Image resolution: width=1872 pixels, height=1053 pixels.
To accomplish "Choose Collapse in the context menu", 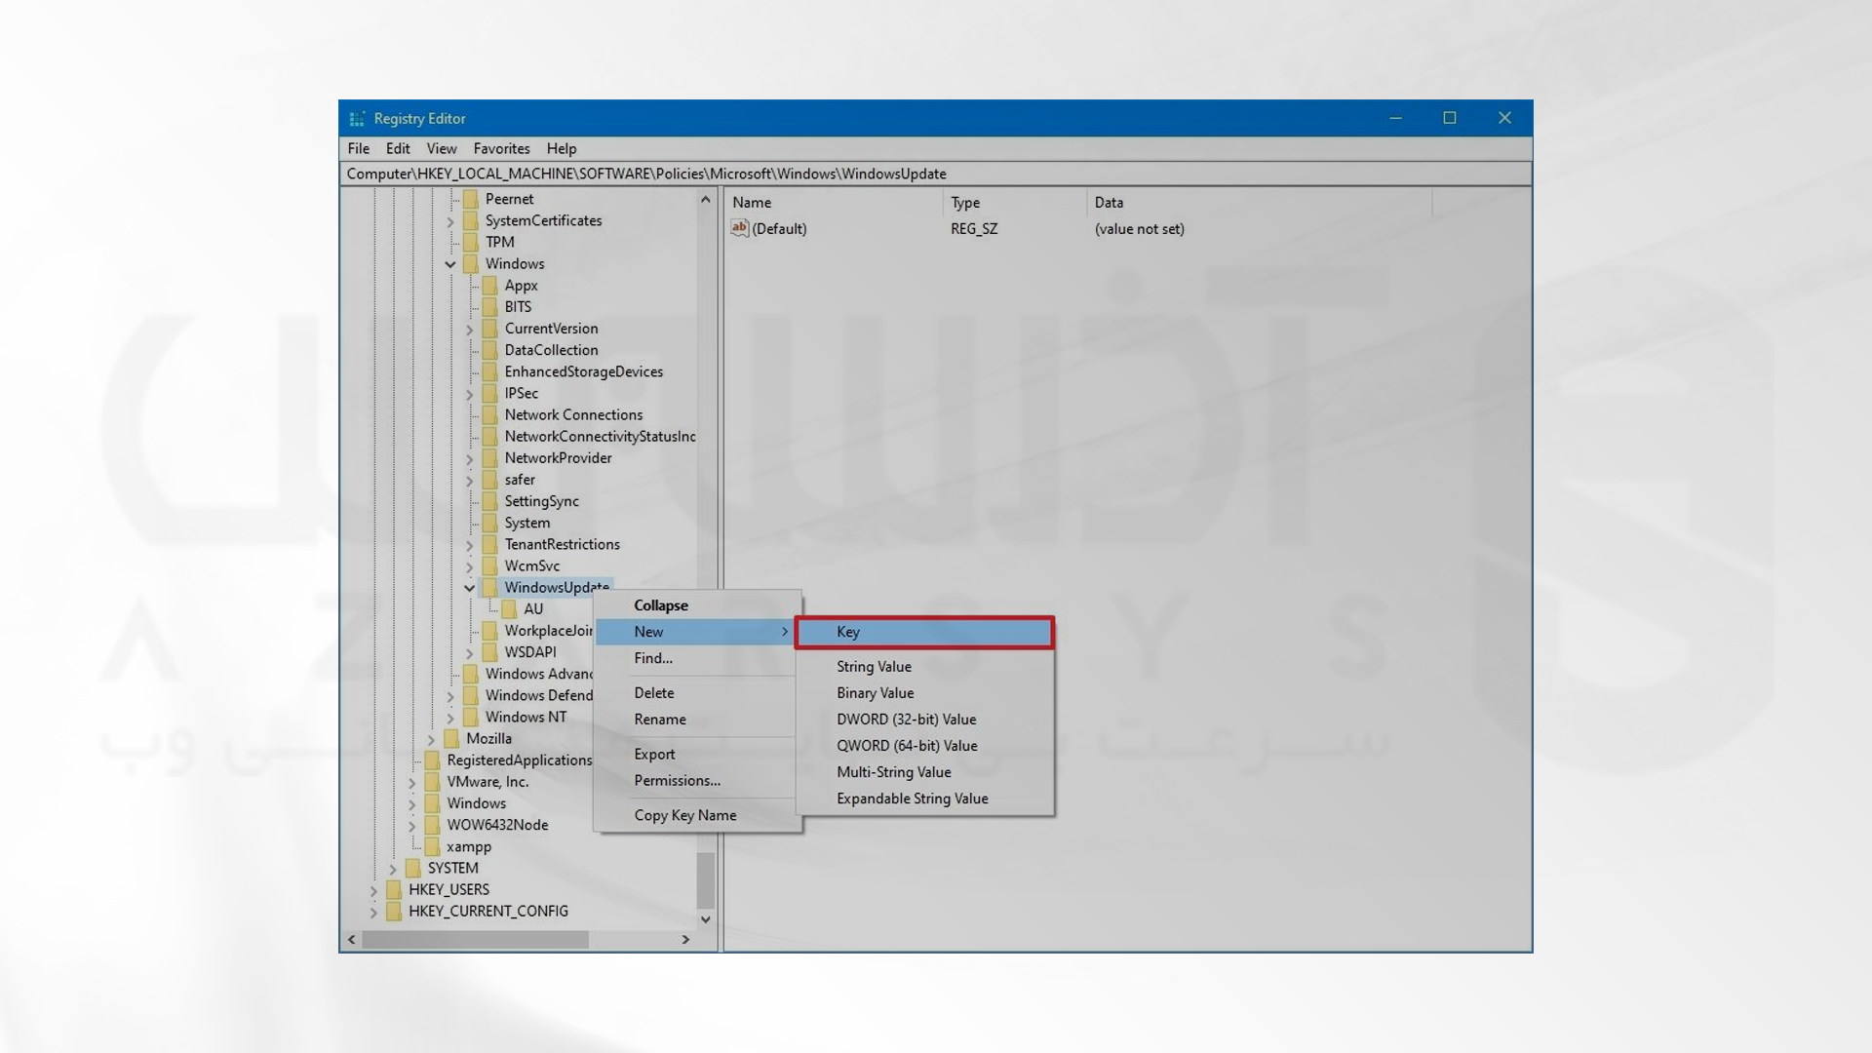I will (697, 605).
